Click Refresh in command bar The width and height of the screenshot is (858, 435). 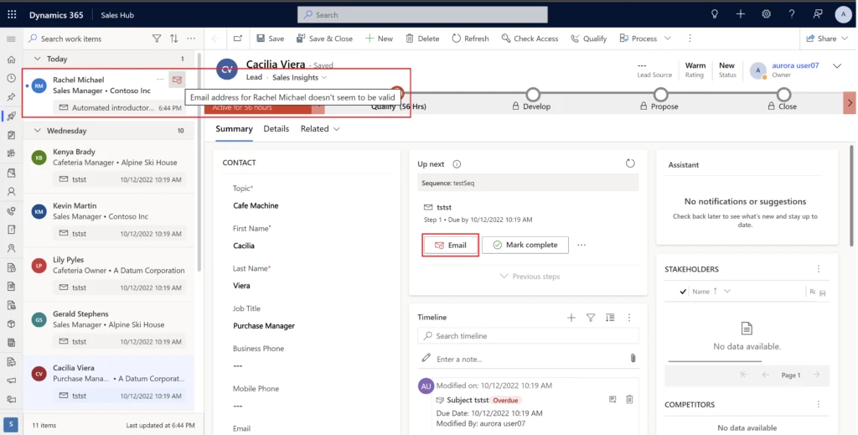tap(471, 39)
